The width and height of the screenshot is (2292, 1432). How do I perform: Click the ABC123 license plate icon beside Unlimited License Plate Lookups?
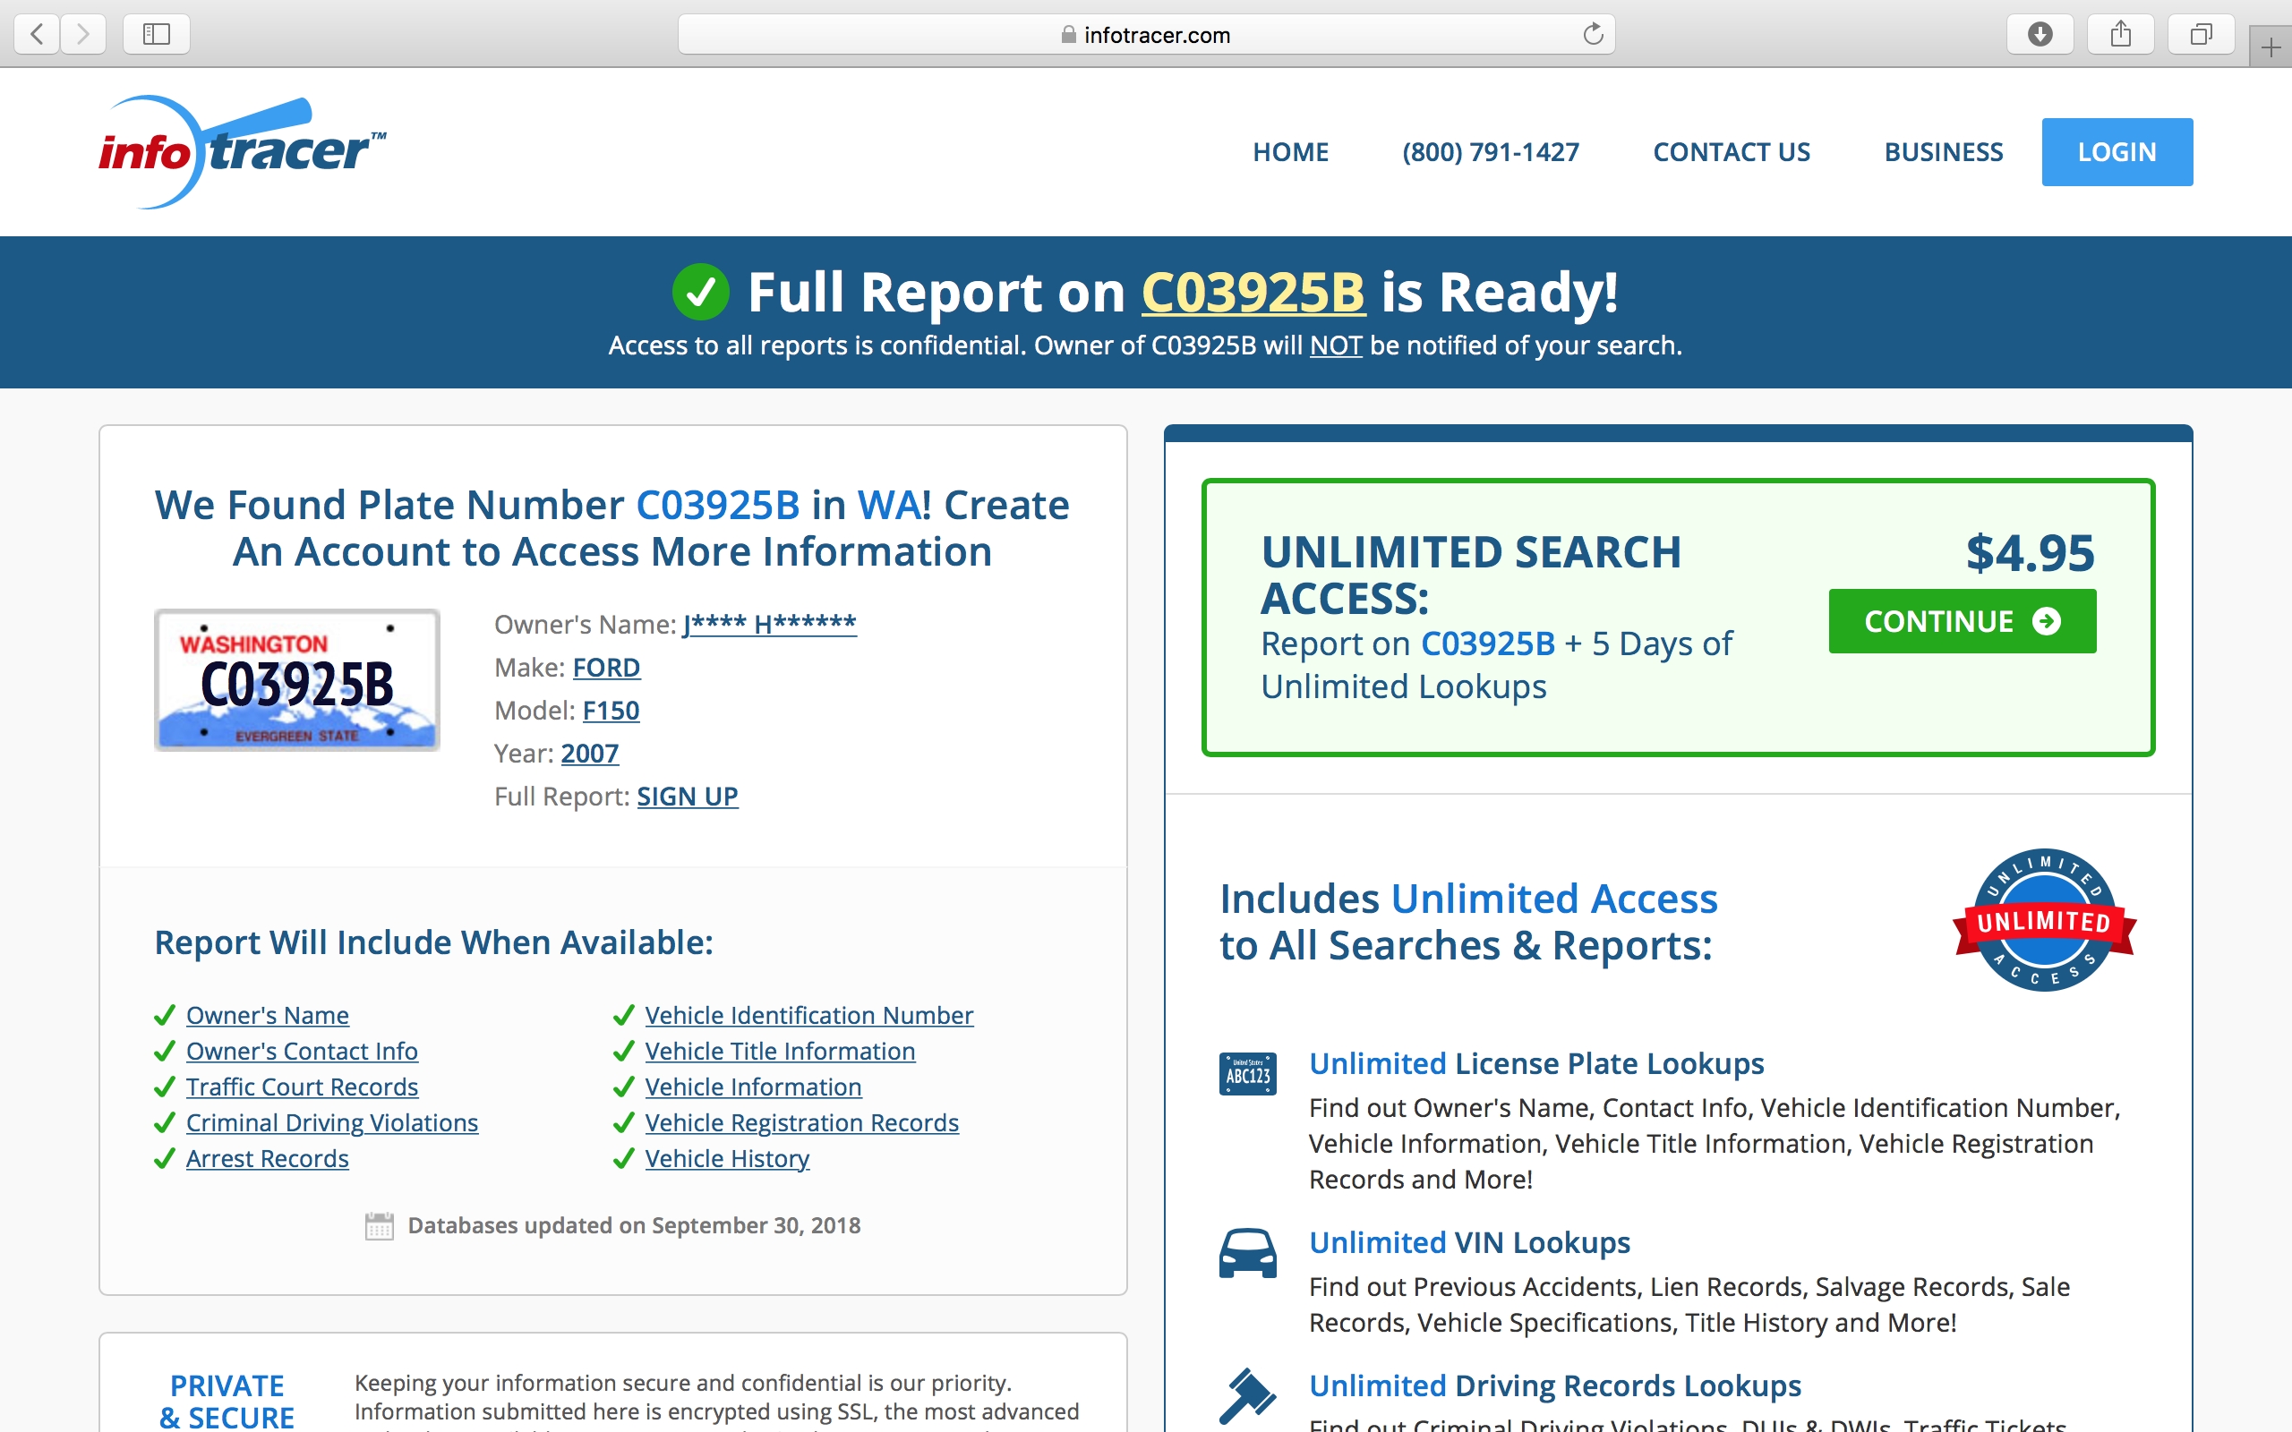[1247, 1073]
